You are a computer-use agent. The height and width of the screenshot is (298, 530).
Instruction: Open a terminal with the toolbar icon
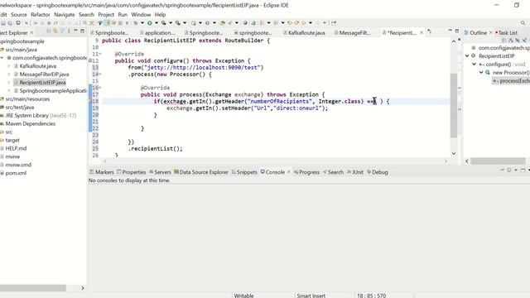[x=18, y=23]
